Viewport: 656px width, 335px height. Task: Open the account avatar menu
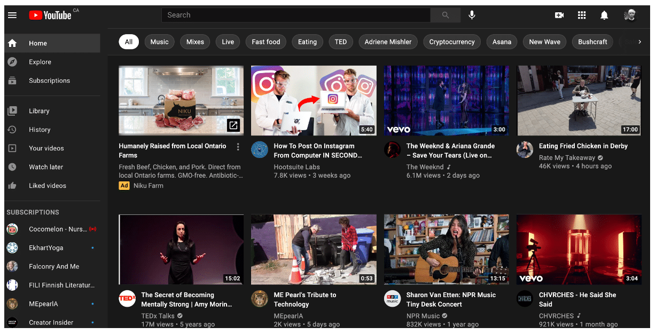tap(630, 15)
